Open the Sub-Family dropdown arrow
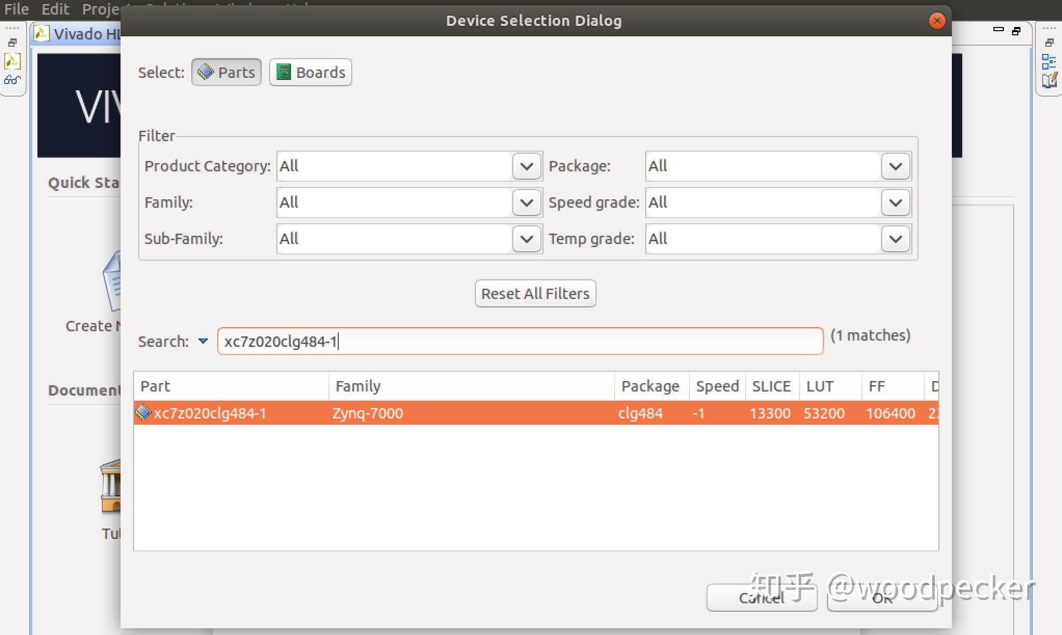This screenshot has width=1062, height=635. [526, 239]
